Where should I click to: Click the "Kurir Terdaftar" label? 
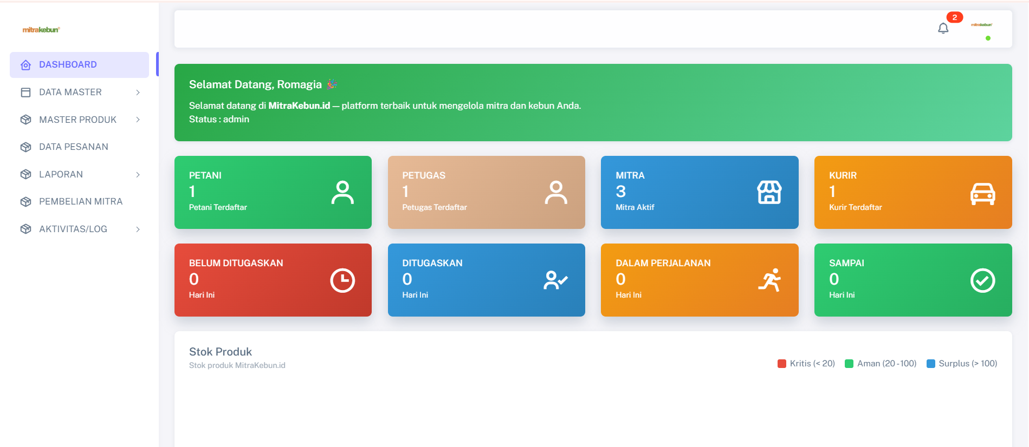click(856, 207)
